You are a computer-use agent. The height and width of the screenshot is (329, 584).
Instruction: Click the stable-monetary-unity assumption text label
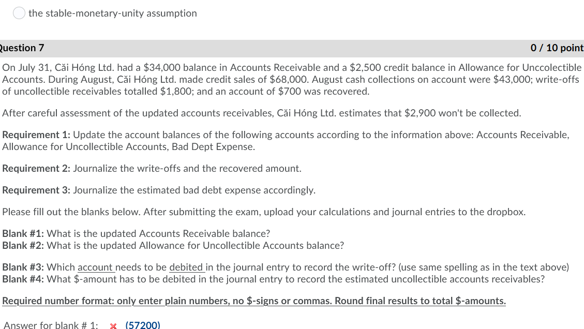(x=113, y=13)
